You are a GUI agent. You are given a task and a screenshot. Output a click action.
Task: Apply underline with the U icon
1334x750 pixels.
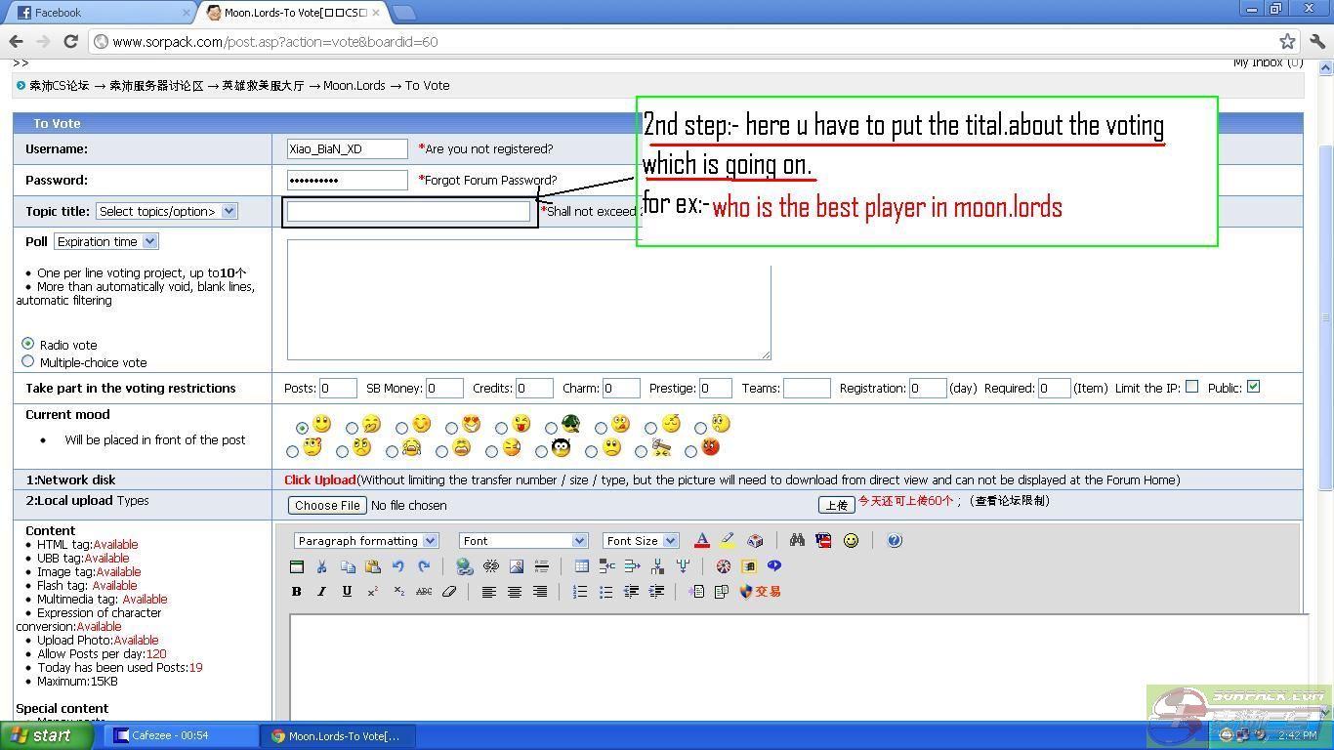coord(347,592)
